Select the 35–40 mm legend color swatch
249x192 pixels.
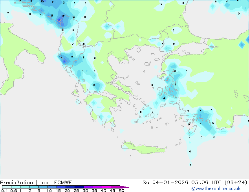97,187
